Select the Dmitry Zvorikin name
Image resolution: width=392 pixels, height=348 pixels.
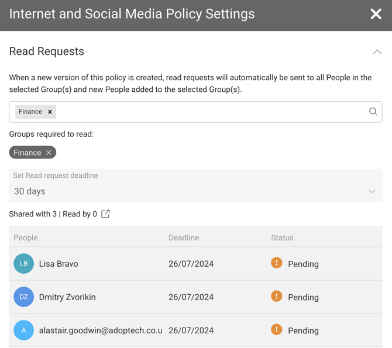pyautogui.click(x=67, y=297)
